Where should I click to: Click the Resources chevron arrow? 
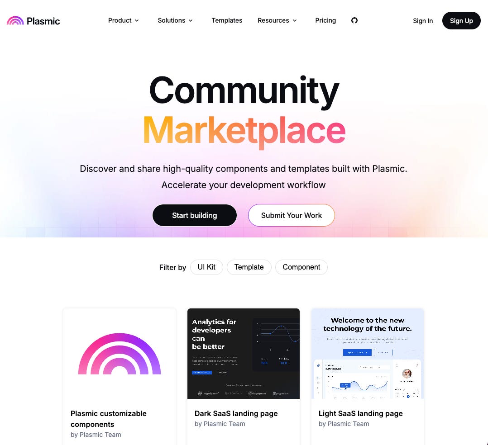point(294,20)
